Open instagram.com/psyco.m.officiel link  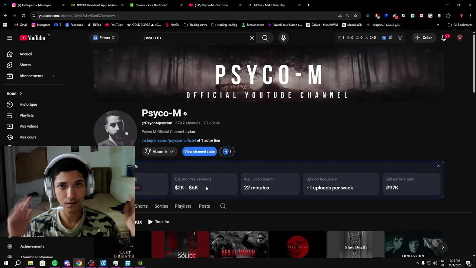tap(168, 140)
